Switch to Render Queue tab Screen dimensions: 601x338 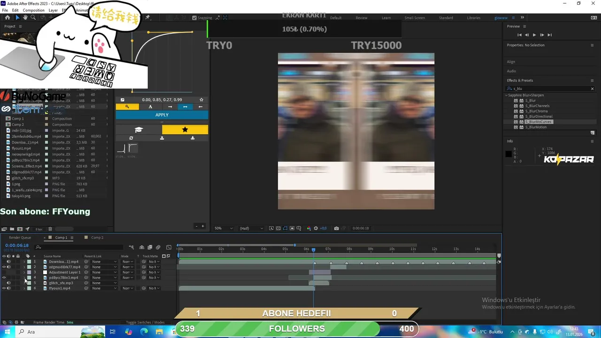(20, 238)
